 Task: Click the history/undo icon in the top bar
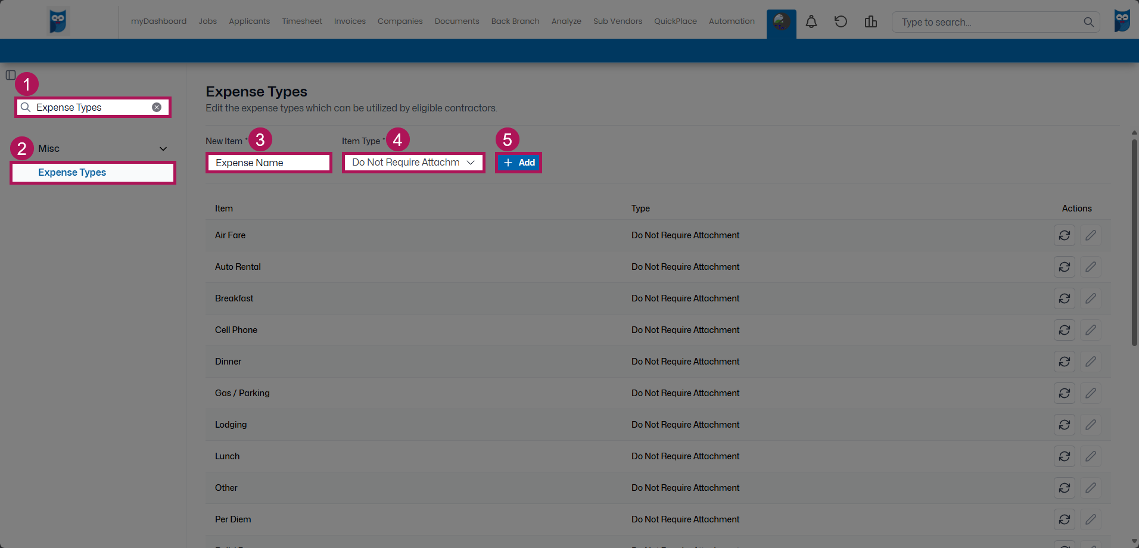841,21
